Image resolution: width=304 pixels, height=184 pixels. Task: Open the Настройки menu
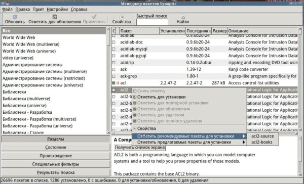[57, 9]
